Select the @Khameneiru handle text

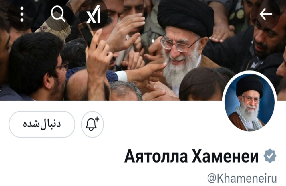click(242, 178)
